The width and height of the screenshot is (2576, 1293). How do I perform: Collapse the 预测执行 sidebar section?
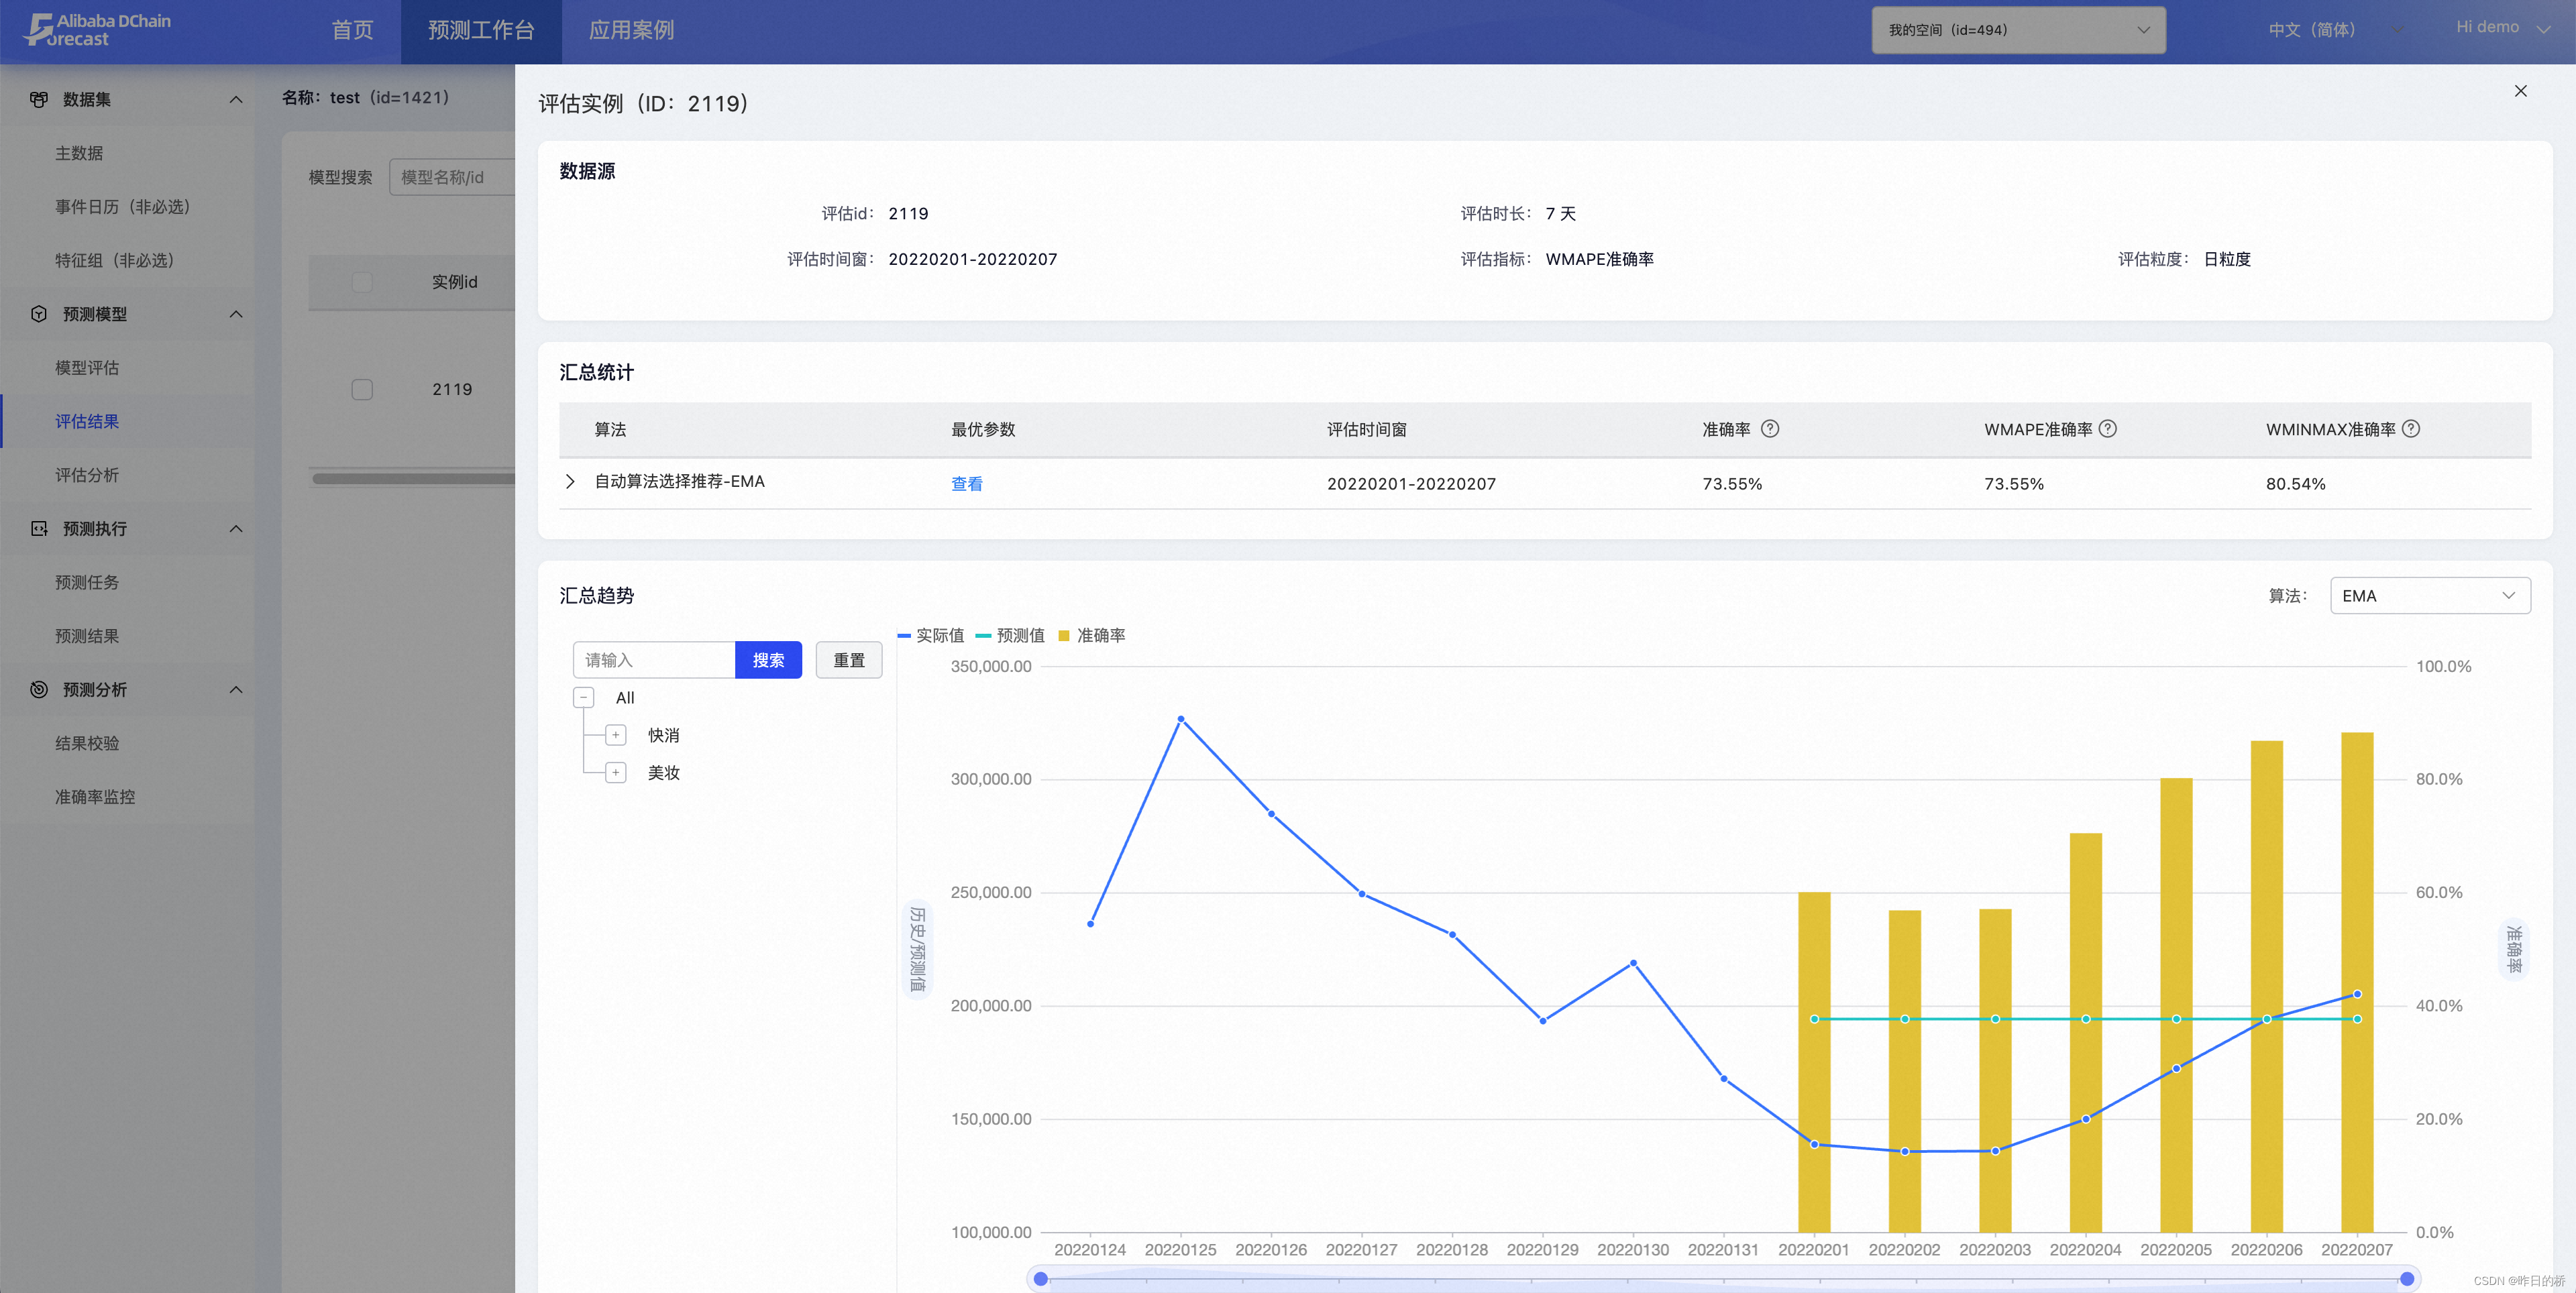[236, 528]
